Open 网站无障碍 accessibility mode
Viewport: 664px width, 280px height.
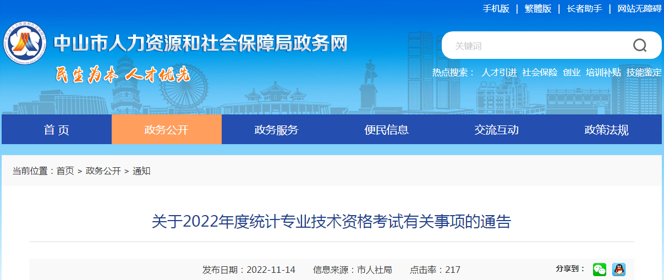pos(639,9)
